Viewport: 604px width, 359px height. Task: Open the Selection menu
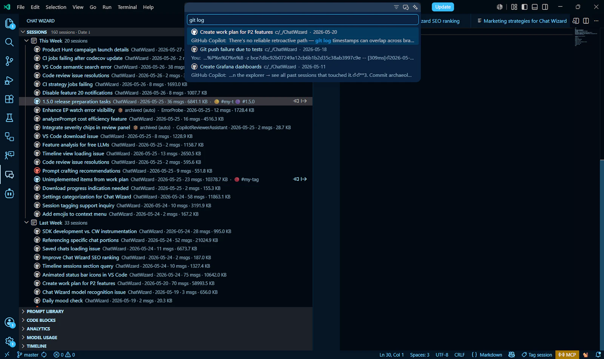(x=56, y=7)
